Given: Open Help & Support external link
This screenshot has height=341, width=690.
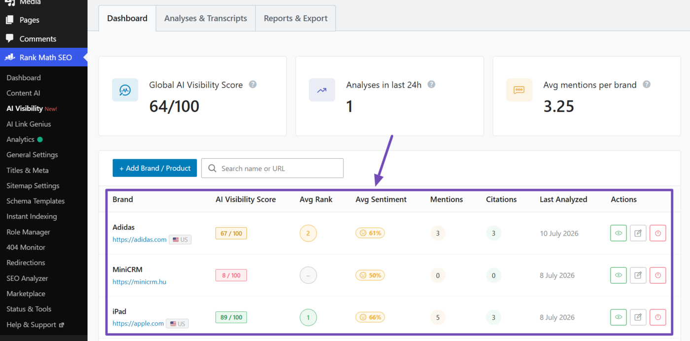Looking at the screenshot, I should tap(35, 324).
